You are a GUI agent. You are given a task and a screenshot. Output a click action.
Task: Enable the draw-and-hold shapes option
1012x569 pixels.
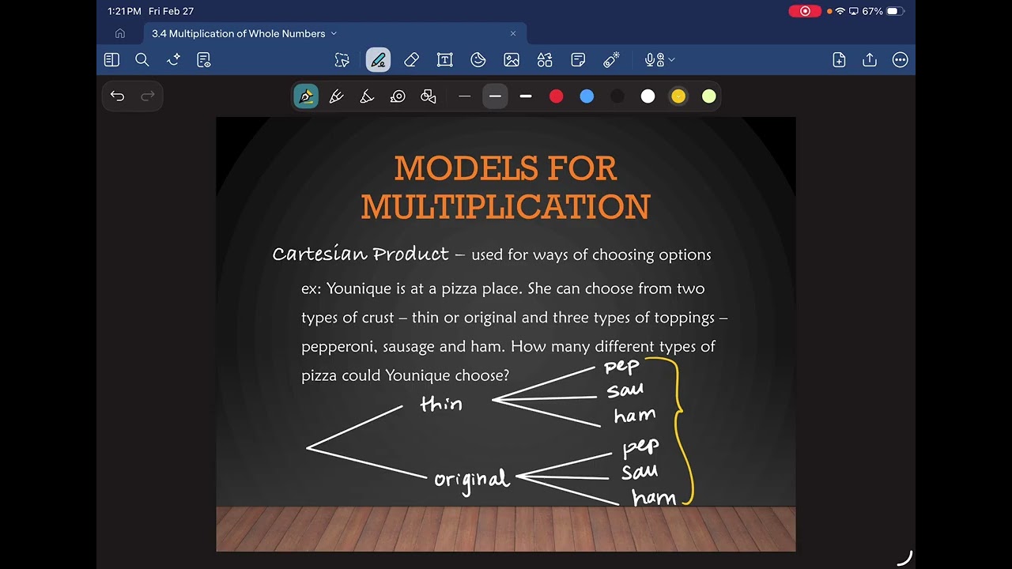pos(429,96)
